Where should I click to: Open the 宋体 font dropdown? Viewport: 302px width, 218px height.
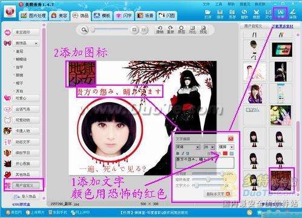(188, 147)
